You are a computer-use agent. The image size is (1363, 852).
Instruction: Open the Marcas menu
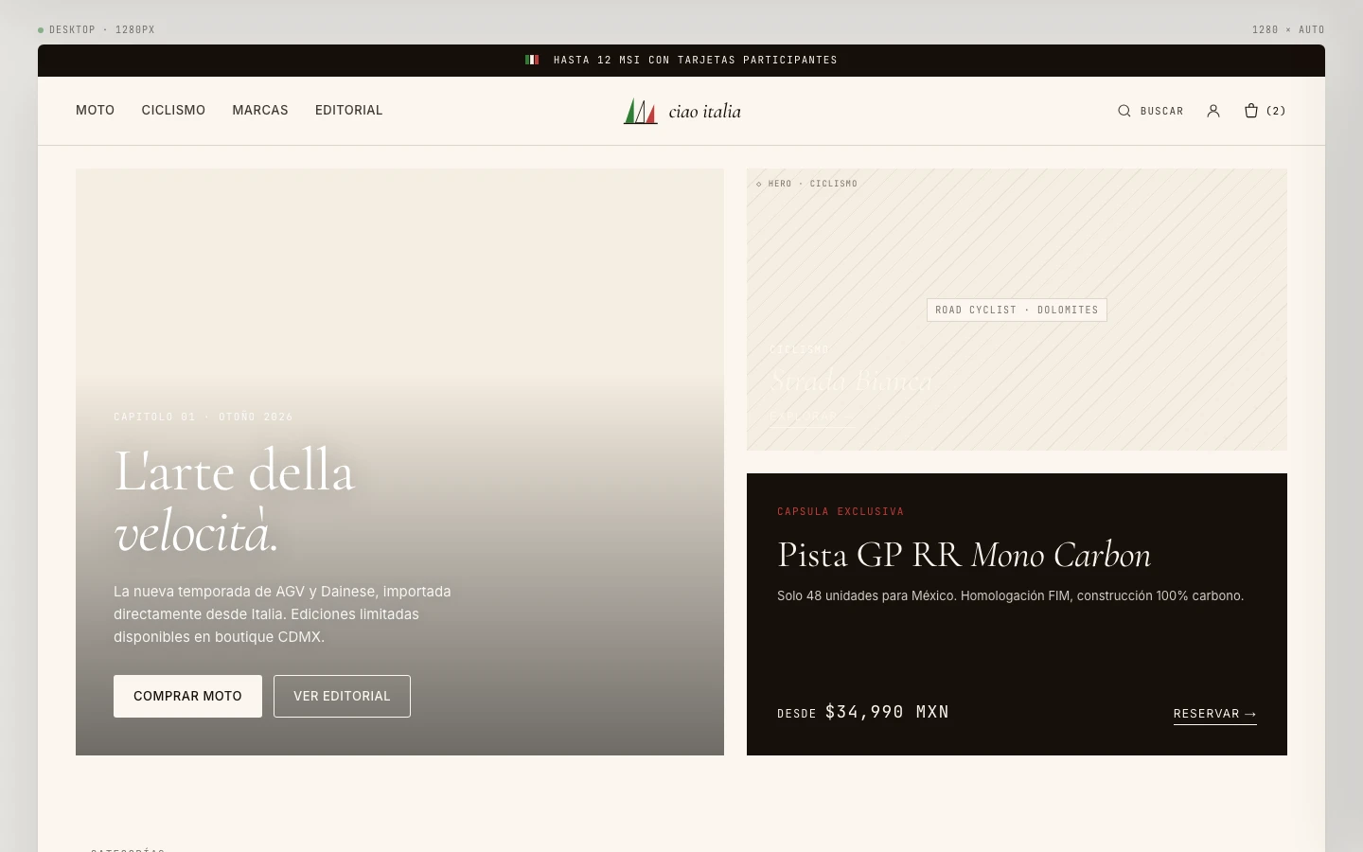(260, 110)
